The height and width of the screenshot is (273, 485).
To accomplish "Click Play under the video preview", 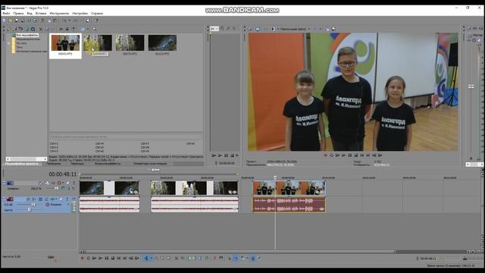I will click(x=343, y=155).
